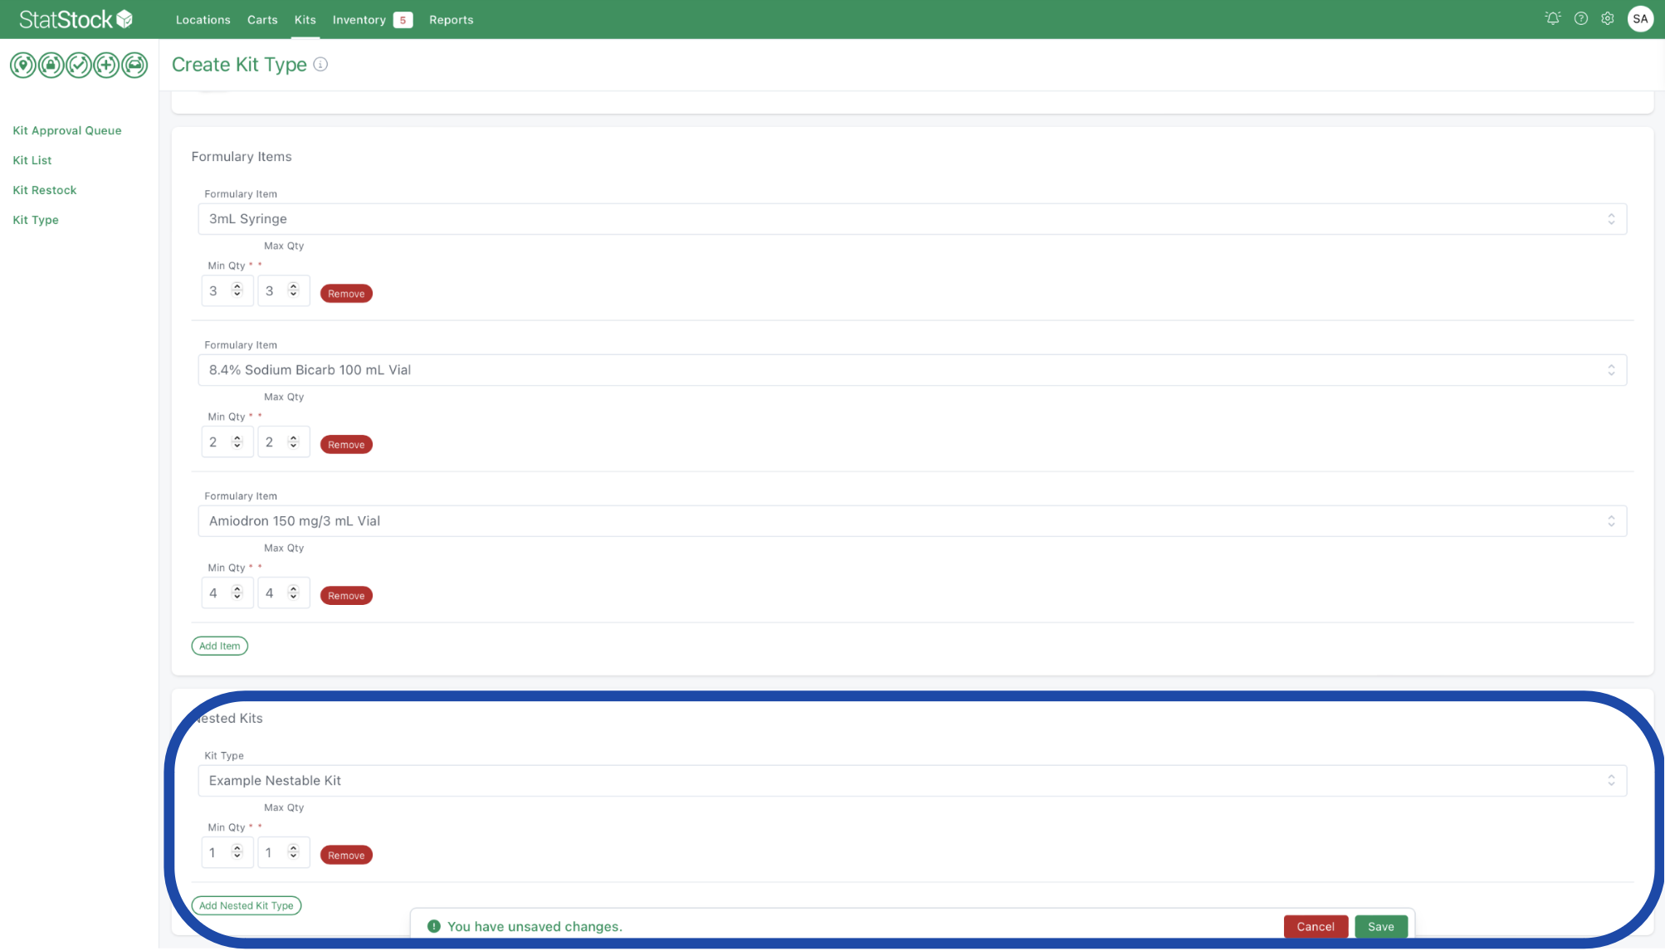This screenshot has height=951, width=1665.
Task: Remove the 8.4% Sodium Bicarb item
Action: [346, 445]
